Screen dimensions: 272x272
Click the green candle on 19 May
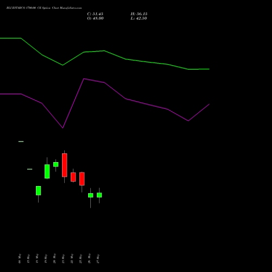point(47,171)
